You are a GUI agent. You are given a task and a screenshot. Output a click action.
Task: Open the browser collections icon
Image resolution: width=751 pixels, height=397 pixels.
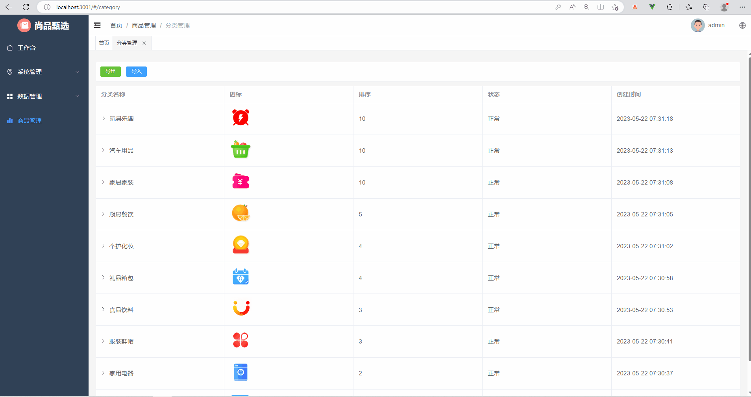(x=706, y=7)
